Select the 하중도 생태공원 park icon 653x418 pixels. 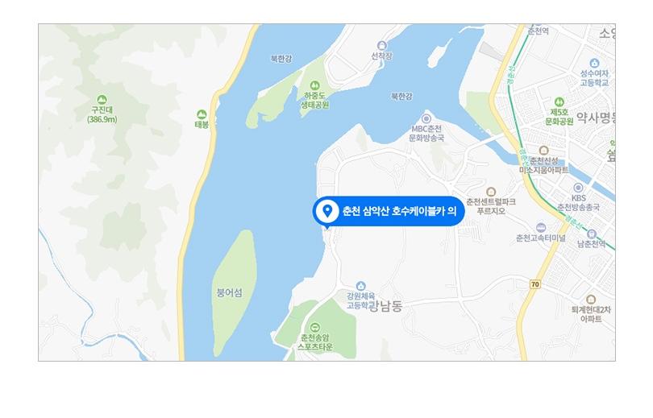pos(315,85)
